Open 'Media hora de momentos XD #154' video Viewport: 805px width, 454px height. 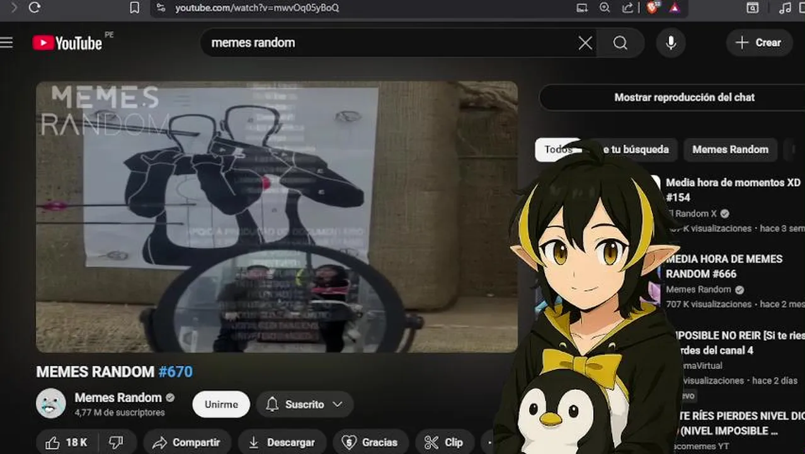click(733, 190)
